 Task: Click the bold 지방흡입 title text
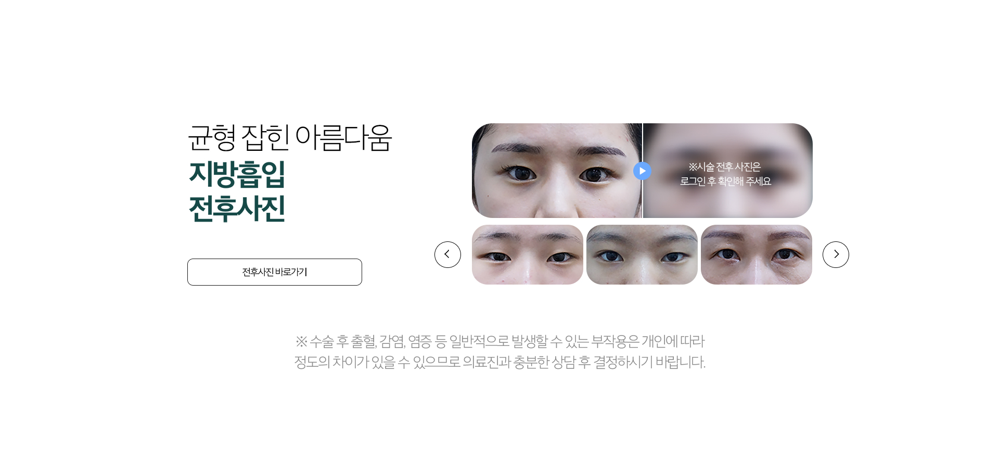point(237,174)
